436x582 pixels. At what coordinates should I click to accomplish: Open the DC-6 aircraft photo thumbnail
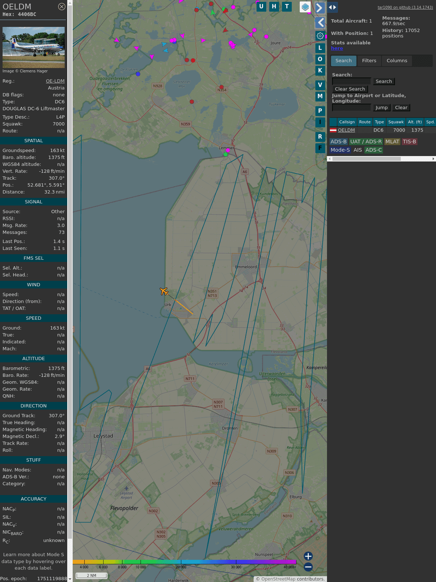point(33,47)
